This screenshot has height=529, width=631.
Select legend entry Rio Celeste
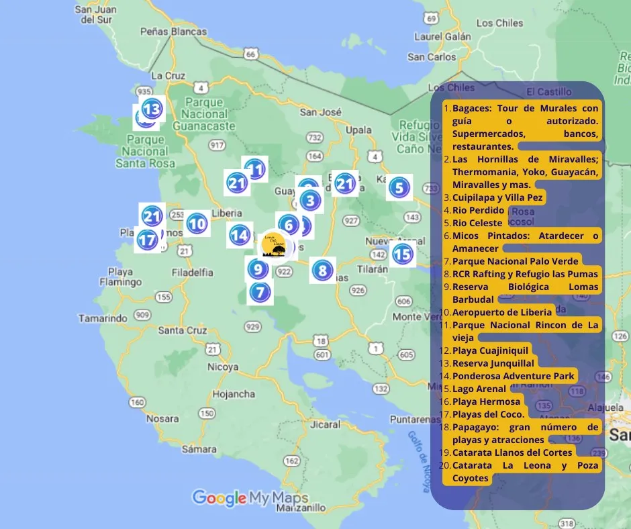click(474, 223)
